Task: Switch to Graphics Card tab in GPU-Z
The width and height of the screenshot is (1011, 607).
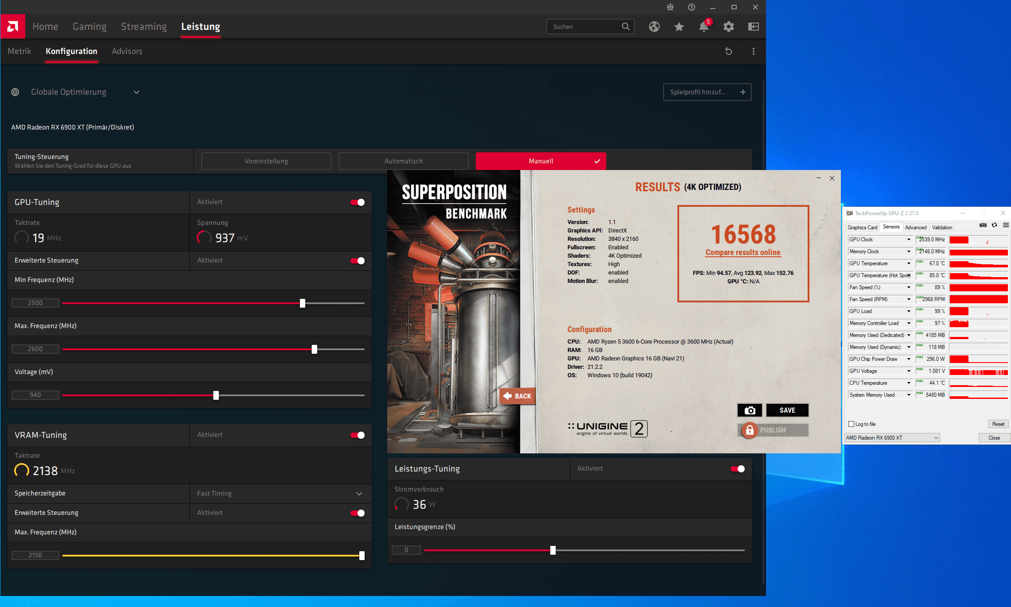Action: pos(862,228)
